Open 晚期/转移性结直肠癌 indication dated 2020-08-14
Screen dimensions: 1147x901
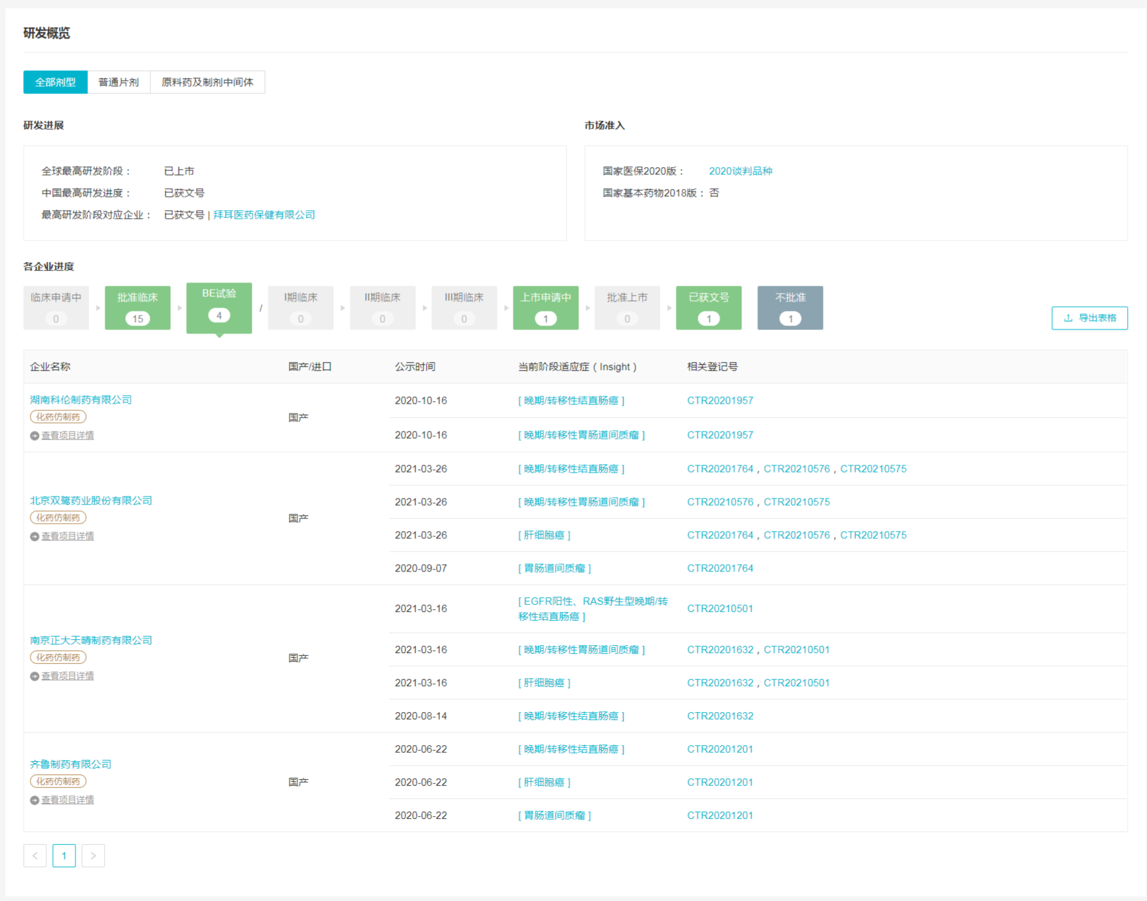[x=571, y=716]
